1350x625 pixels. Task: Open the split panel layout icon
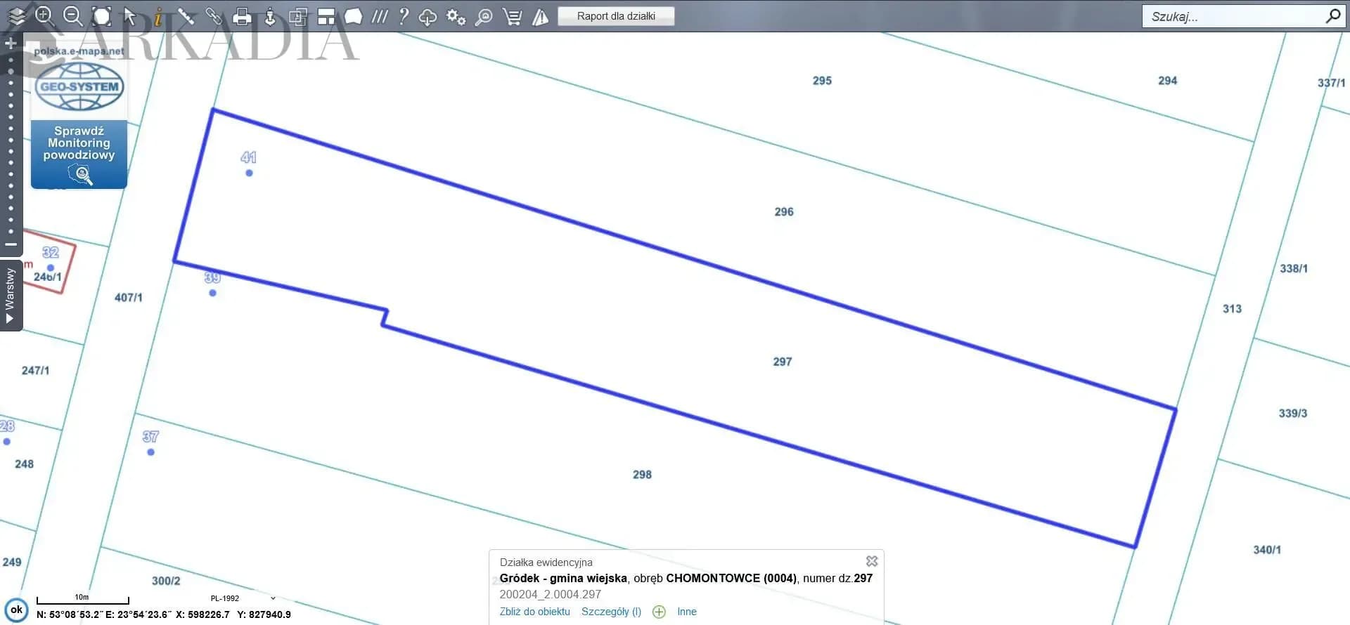[x=326, y=16]
